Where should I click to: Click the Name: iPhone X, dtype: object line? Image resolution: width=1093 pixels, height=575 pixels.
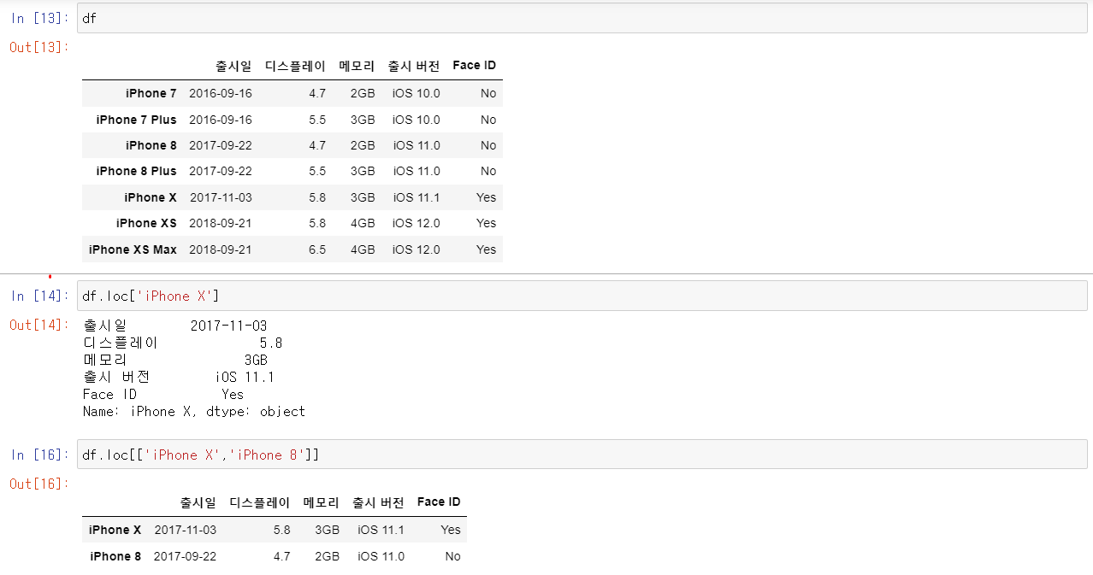[x=194, y=411]
